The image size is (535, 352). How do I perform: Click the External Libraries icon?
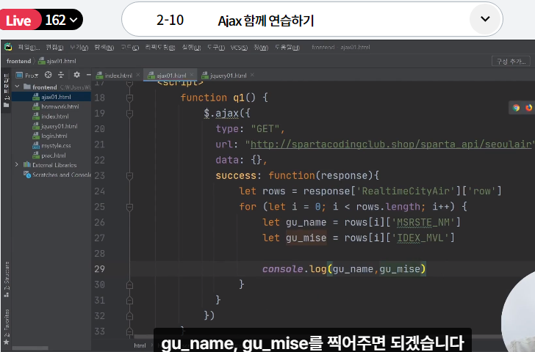(26, 165)
